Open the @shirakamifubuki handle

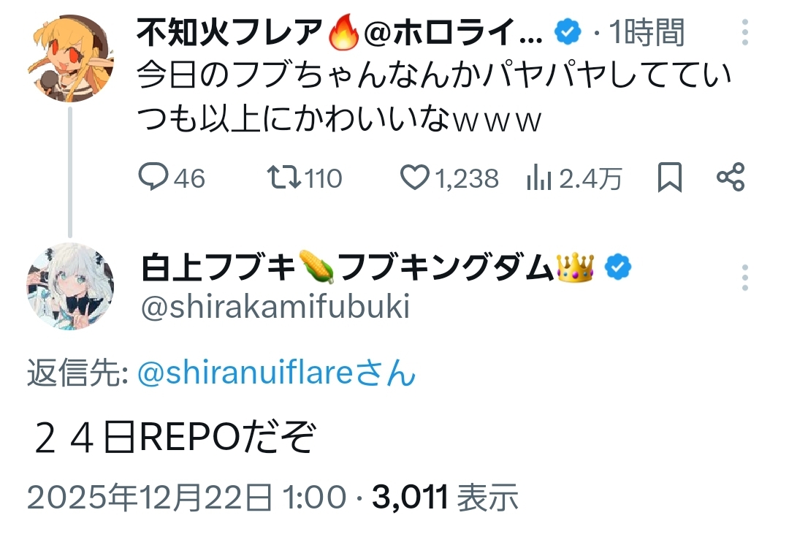(x=274, y=308)
